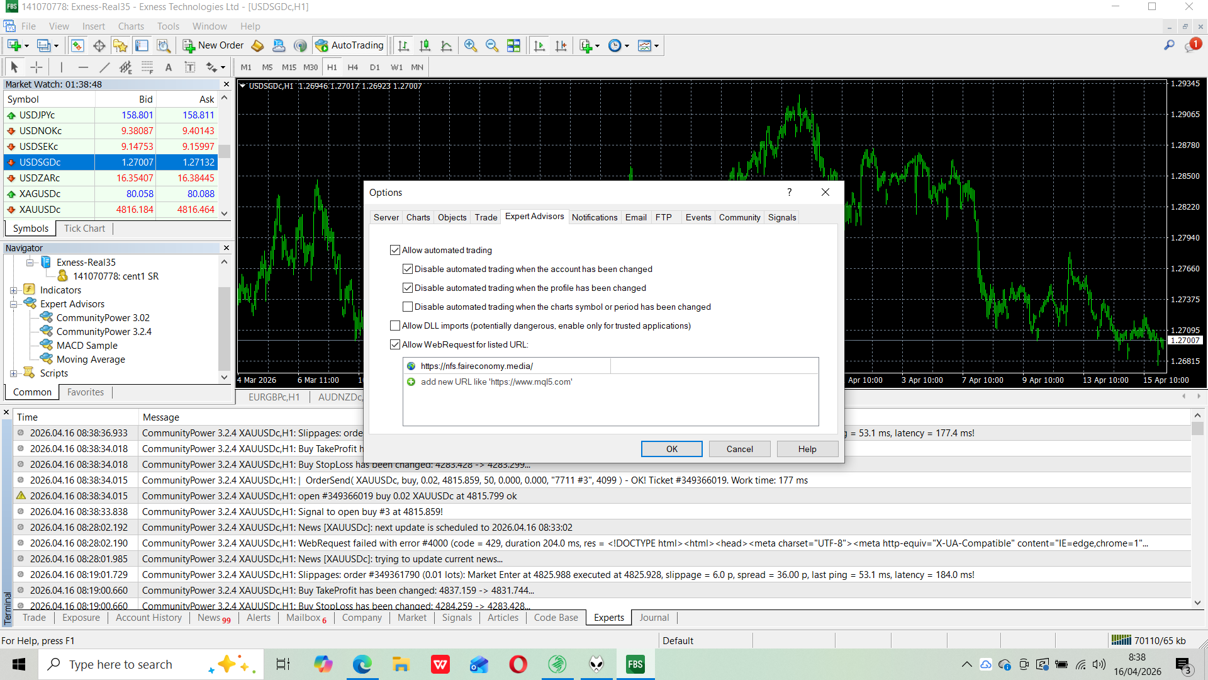Check the Allow DLL imports box
Viewport: 1208px width, 680px height.
tap(395, 326)
